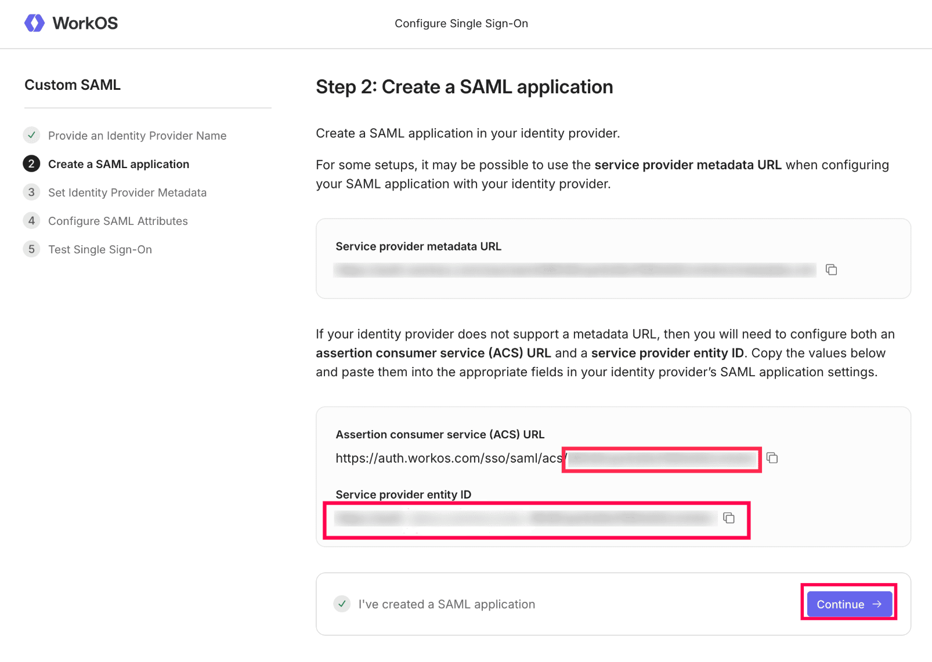Copy the service provider entity ID
The height and width of the screenshot is (662, 932).
point(729,518)
